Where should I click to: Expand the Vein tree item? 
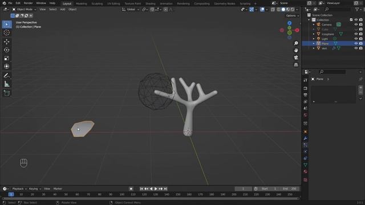314,48
